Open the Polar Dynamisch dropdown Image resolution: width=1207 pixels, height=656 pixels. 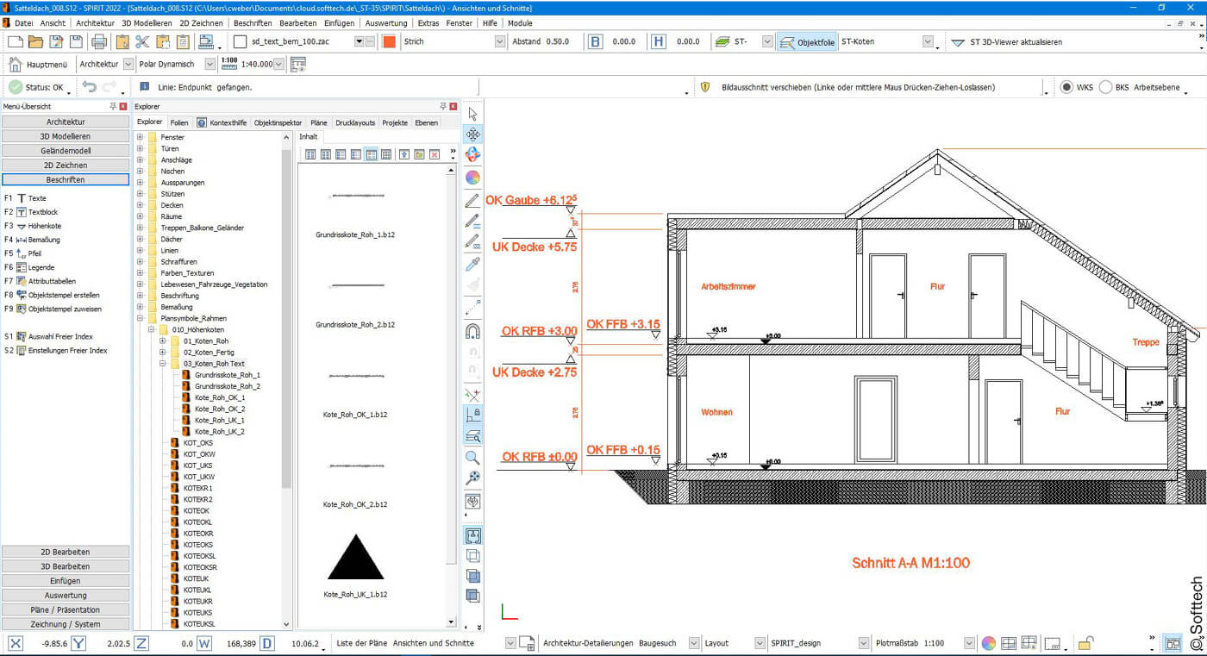click(210, 63)
